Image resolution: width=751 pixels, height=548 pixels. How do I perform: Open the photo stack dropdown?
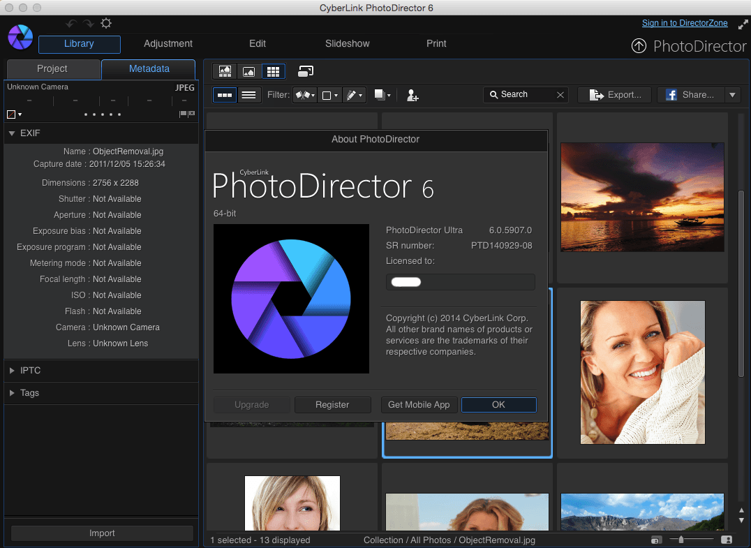tap(382, 95)
